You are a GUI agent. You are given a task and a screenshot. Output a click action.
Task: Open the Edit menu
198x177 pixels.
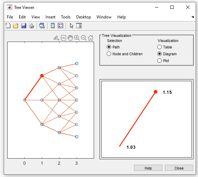click(x=22, y=17)
